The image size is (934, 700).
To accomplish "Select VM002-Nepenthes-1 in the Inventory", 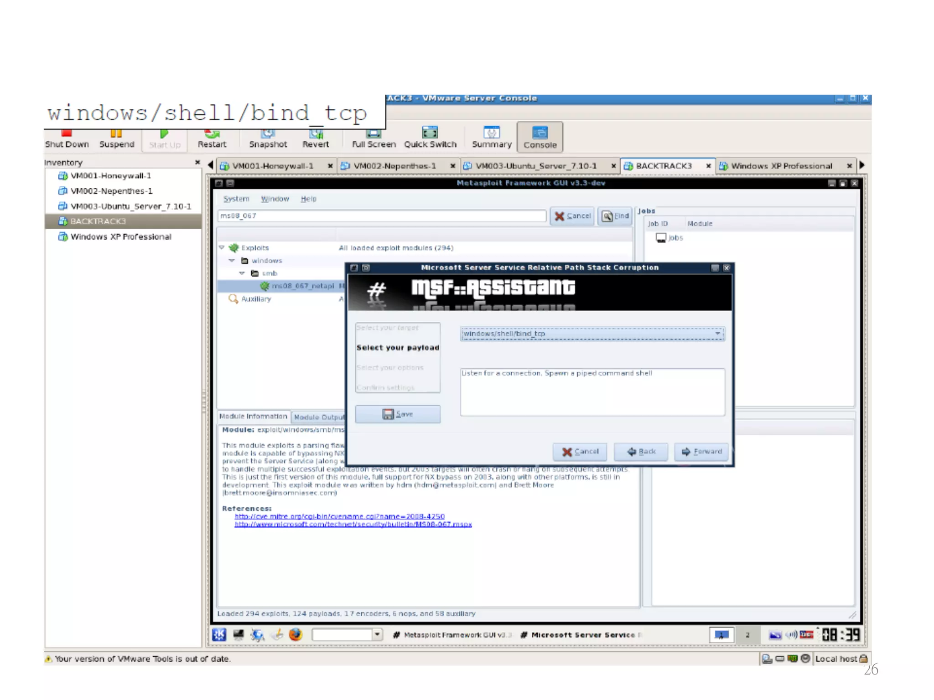I will tap(111, 191).
